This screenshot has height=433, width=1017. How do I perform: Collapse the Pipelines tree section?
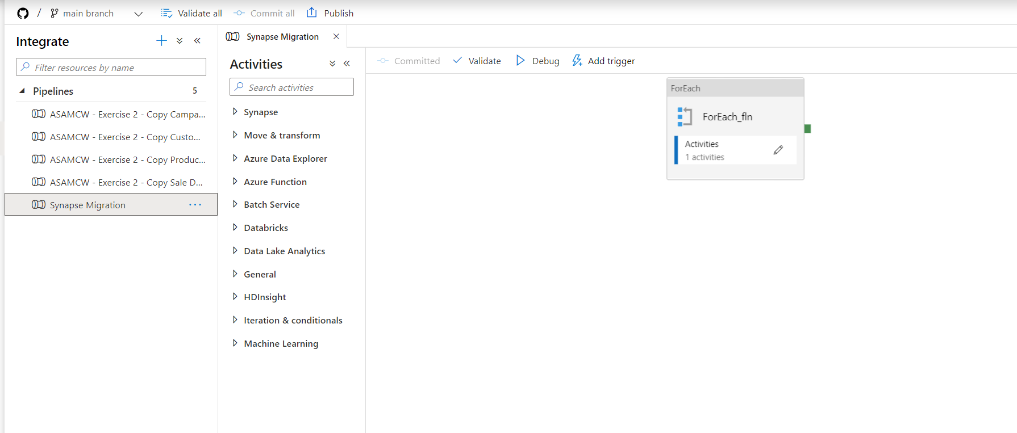coord(22,91)
